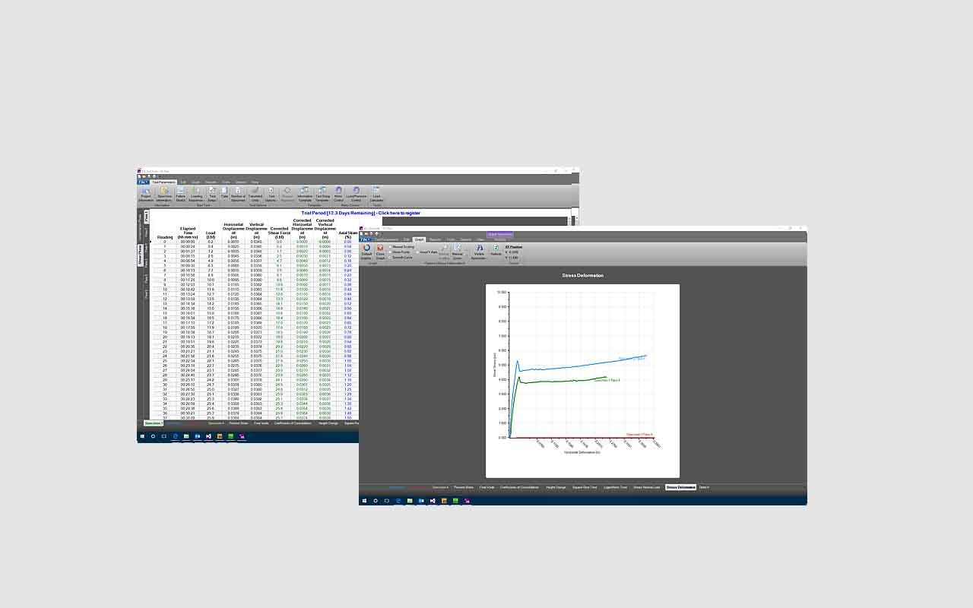
Task: Select Graph ribbon tab in front window
Action: click(x=419, y=239)
